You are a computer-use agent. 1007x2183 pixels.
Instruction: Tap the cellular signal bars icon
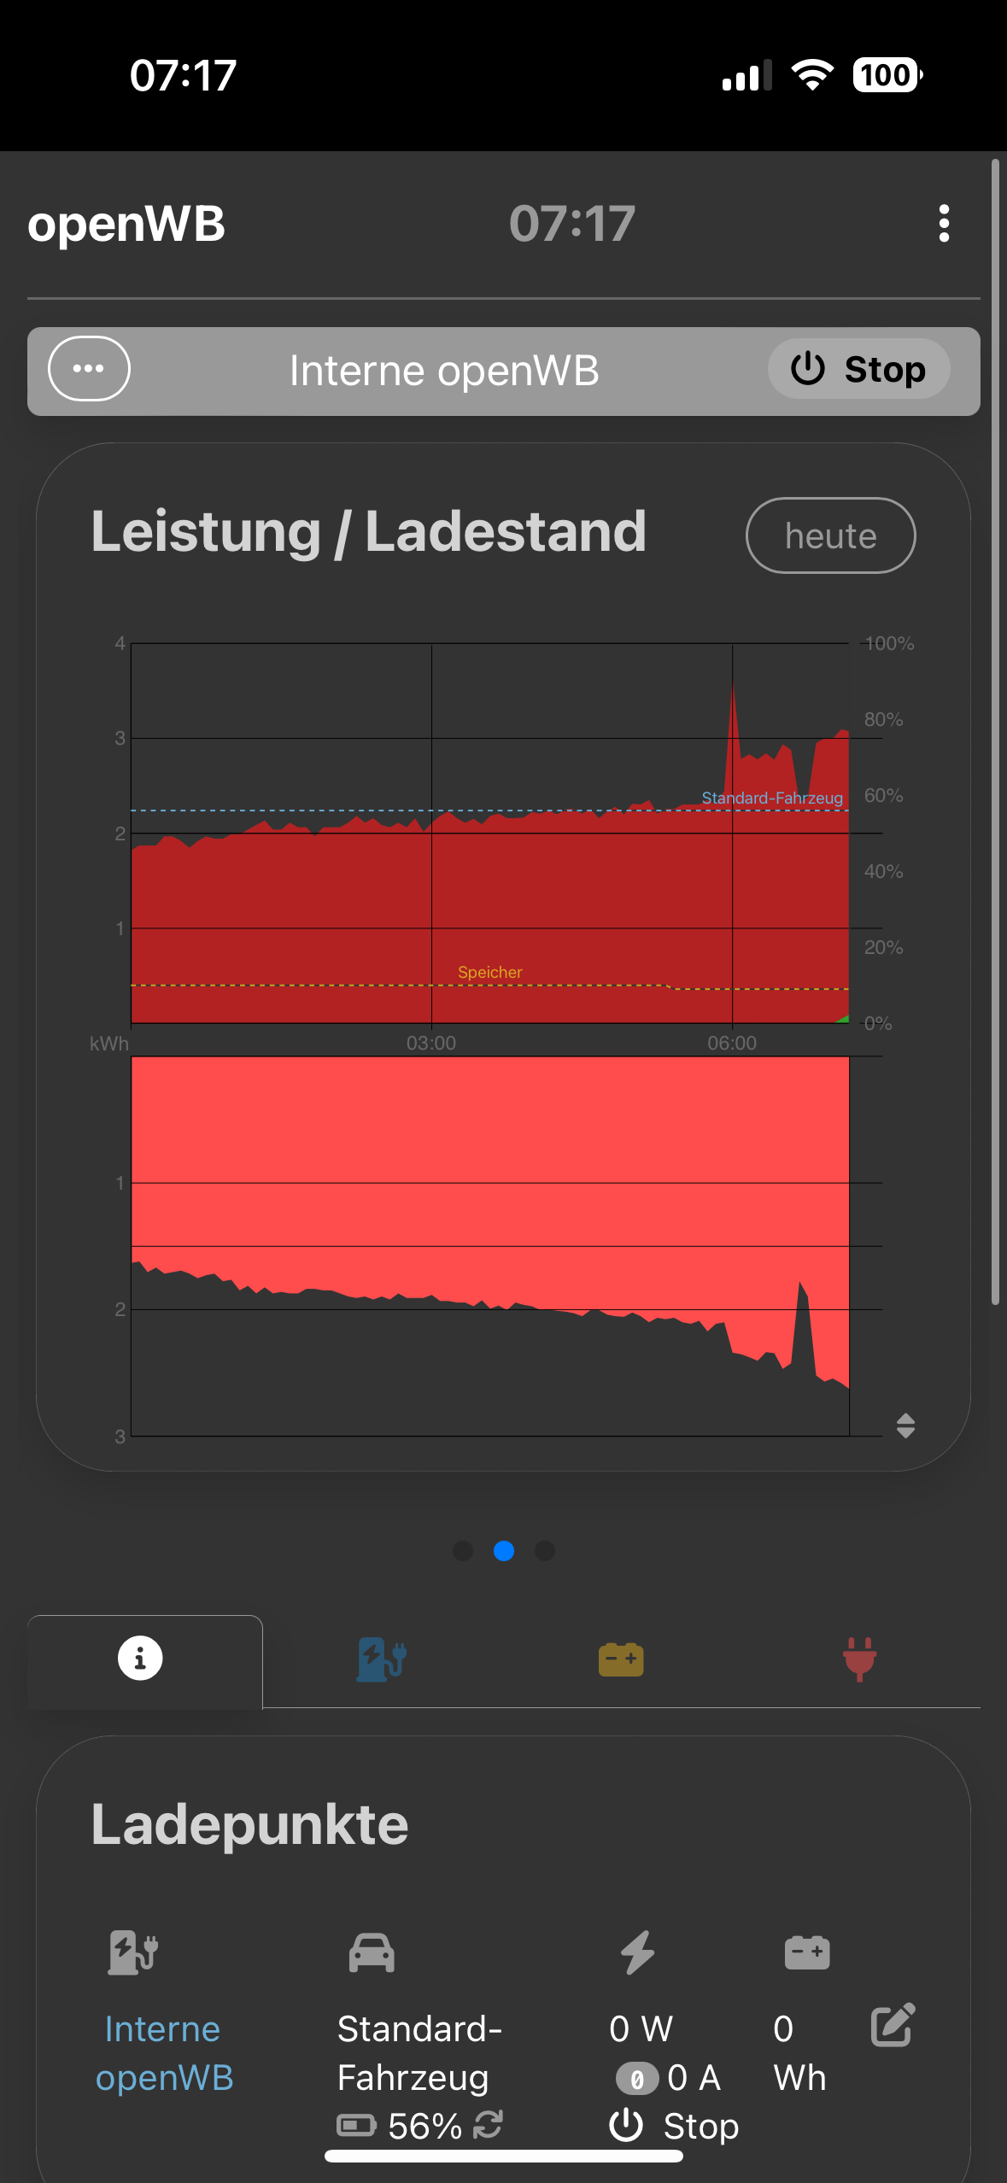(746, 75)
